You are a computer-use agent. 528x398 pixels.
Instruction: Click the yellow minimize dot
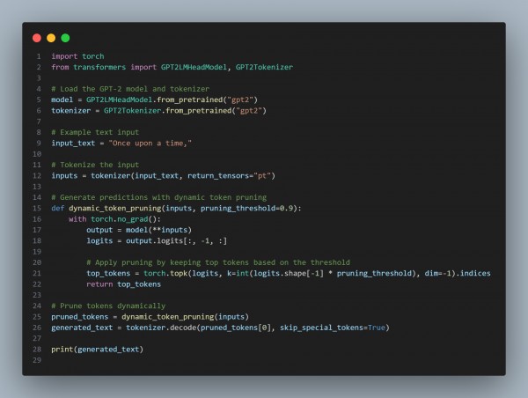[x=51, y=38]
